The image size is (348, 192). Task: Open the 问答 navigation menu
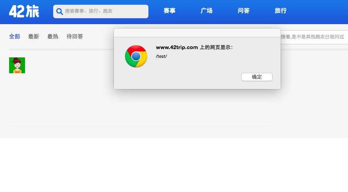click(244, 11)
